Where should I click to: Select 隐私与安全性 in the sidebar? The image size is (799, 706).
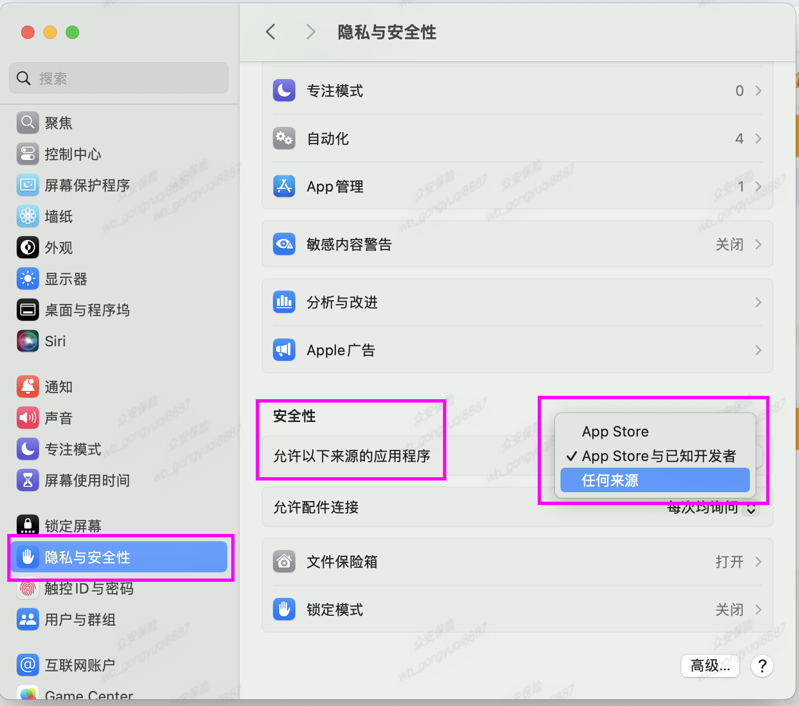pyautogui.click(x=119, y=557)
